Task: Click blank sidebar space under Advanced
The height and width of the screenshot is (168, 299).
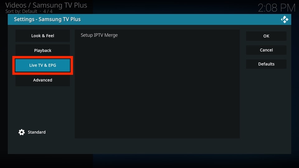Action: coord(43,107)
